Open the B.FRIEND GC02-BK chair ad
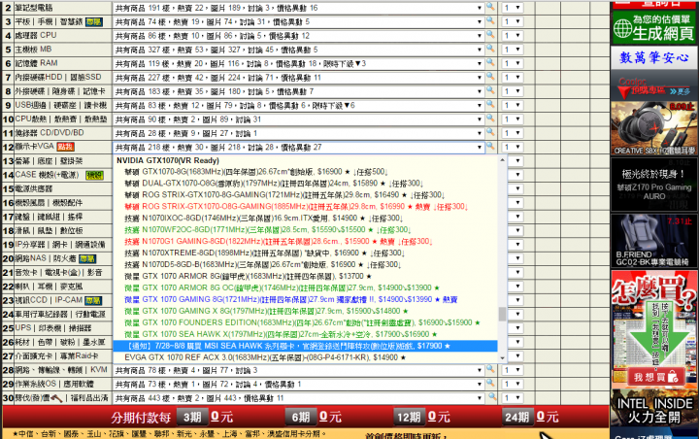The width and height of the screenshot is (699, 439). (653, 241)
